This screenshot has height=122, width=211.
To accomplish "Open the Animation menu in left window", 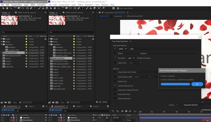I will coord(41,5).
